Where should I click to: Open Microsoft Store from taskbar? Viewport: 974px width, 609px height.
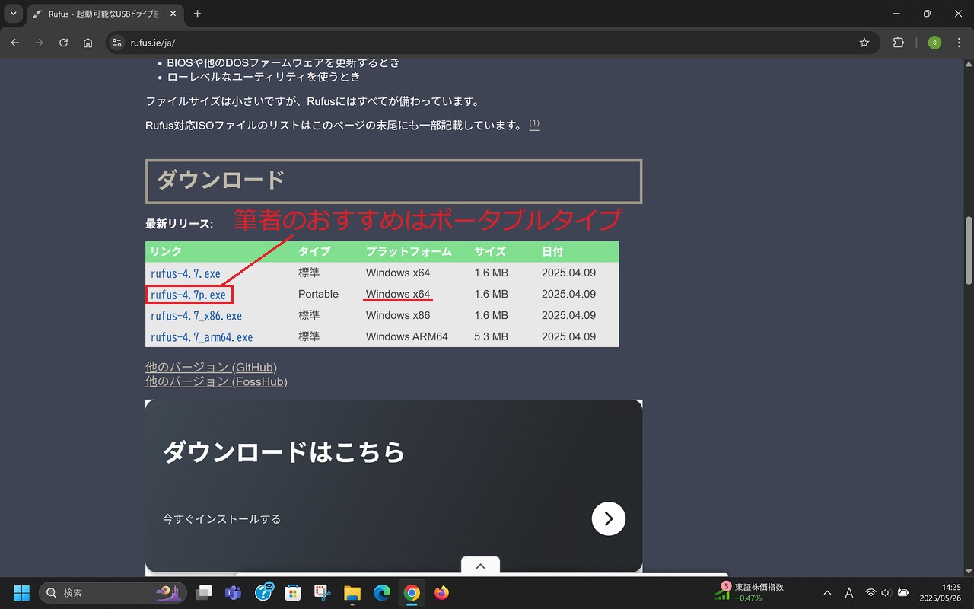pyautogui.click(x=292, y=592)
